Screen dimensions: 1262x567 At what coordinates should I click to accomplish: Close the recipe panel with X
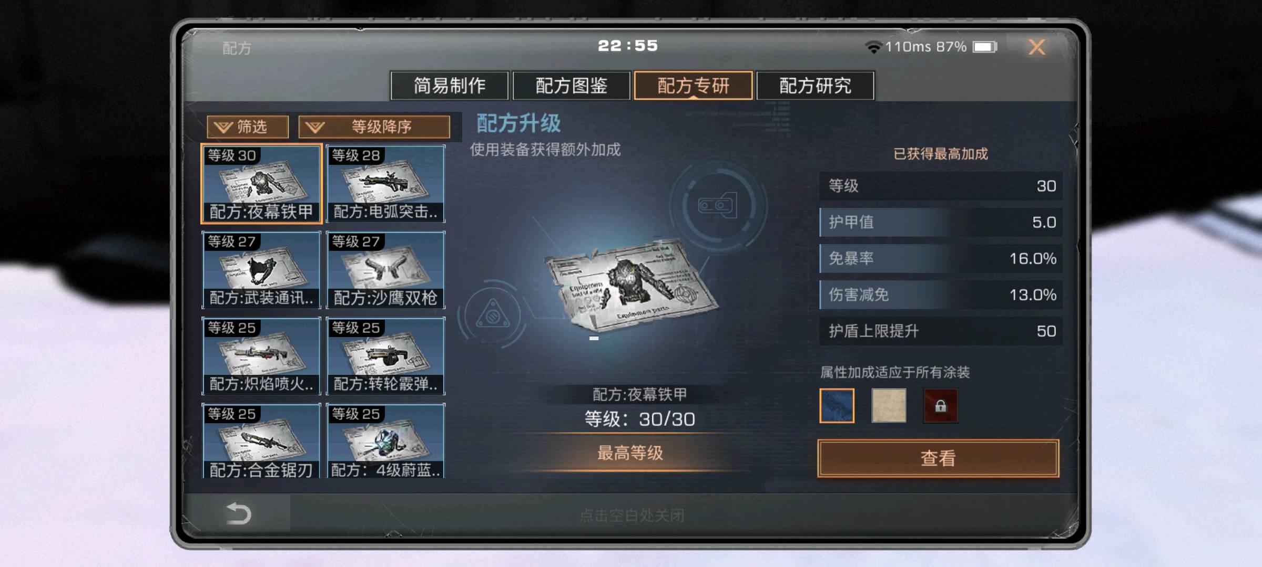(x=1037, y=47)
